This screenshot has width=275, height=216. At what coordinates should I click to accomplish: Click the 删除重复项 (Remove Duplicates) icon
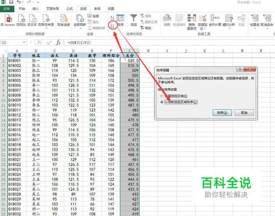point(192,18)
